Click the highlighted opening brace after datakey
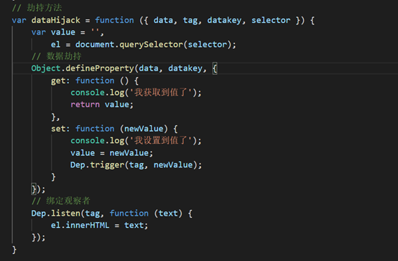 click(x=215, y=68)
